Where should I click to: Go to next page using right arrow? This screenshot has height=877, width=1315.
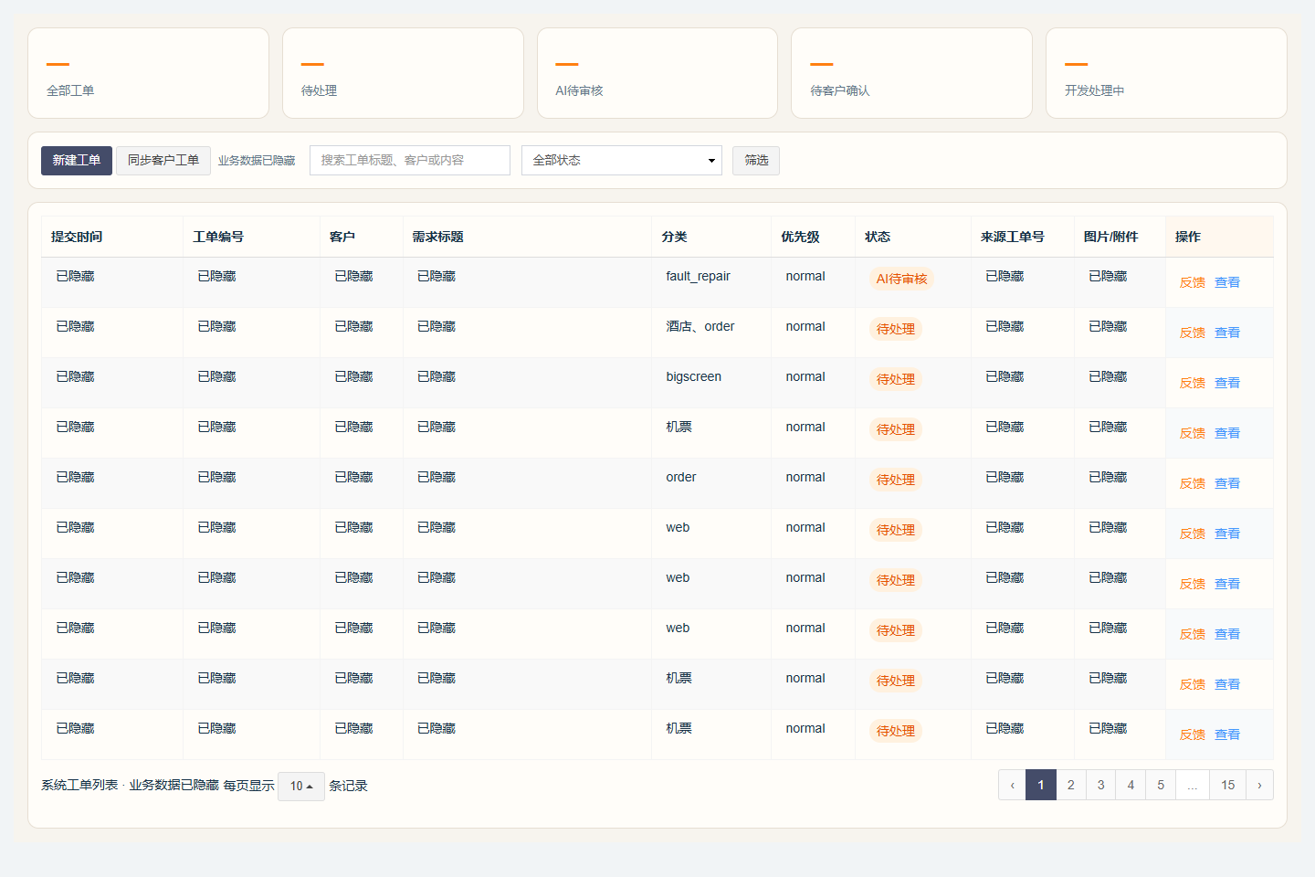pos(1259,785)
